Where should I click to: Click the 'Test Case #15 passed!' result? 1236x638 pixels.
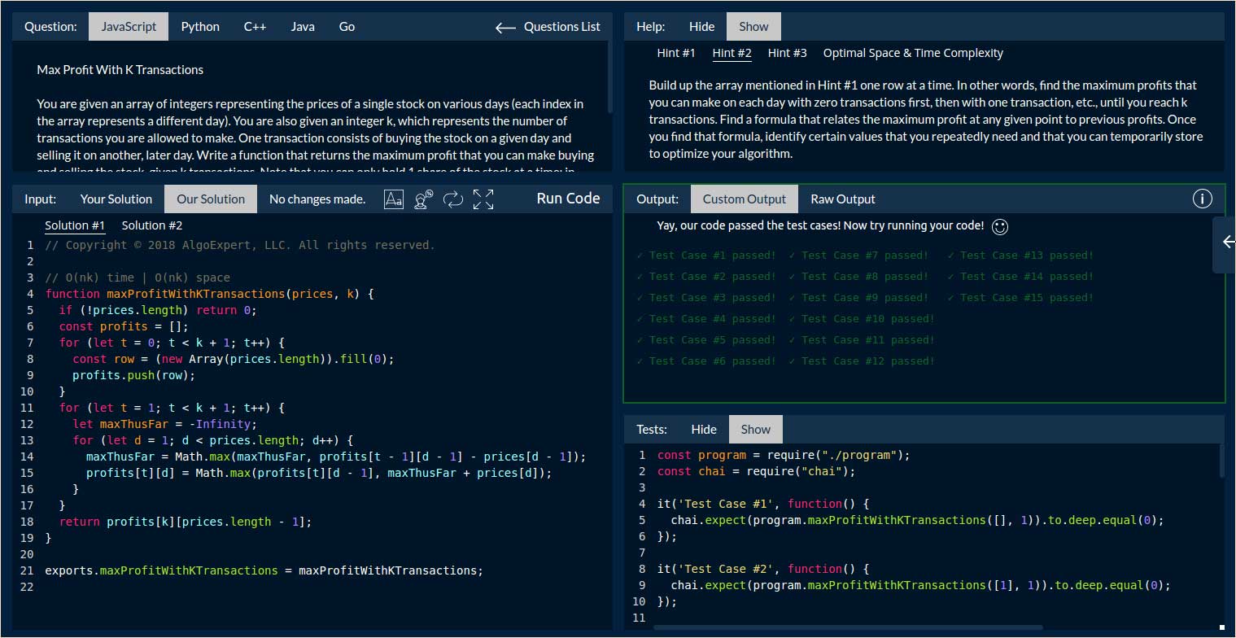click(1020, 298)
